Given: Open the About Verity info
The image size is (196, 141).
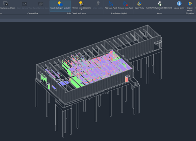Looking at the screenshot, I should coord(179,5).
